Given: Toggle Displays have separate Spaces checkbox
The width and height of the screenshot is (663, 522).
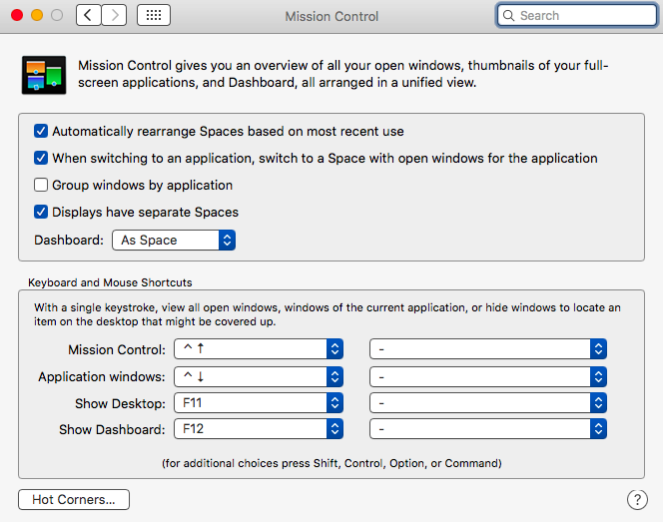Looking at the screenshot, I should 41,212.
